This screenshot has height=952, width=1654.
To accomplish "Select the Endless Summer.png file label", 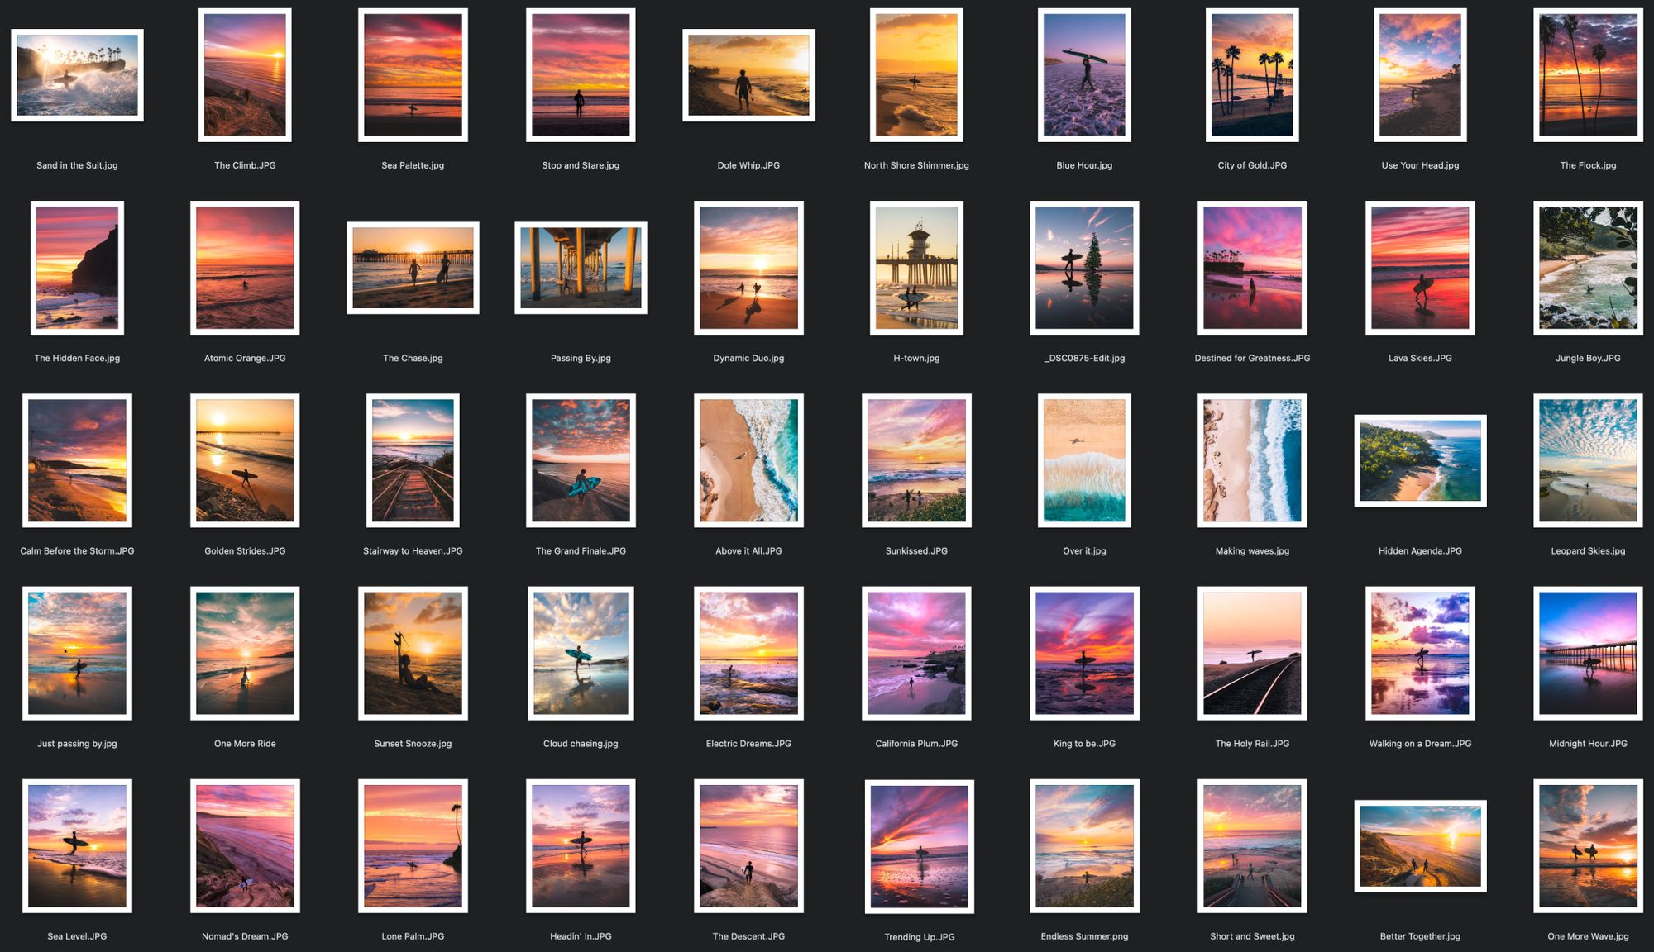I will tap(1084, 936).
